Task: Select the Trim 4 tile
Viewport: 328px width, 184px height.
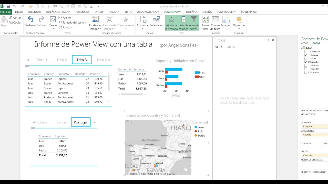Action: click(x=101, y=60)
